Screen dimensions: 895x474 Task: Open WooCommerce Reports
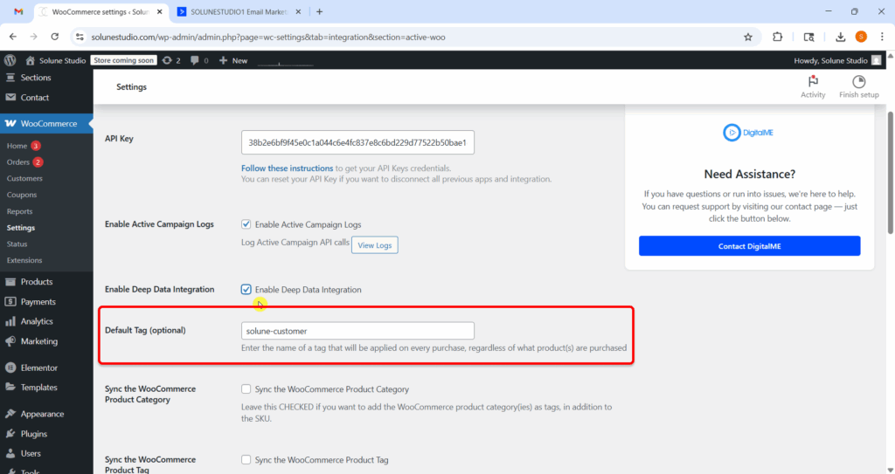(19, 211)
